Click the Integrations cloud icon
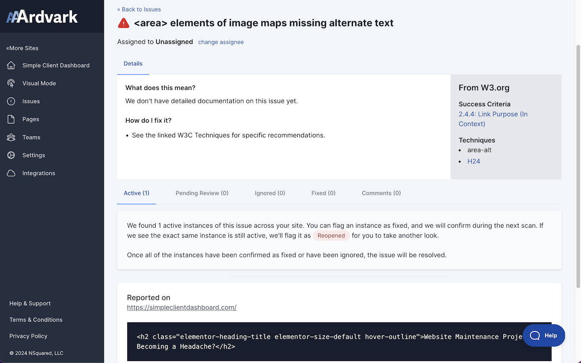 click(11, 173)
